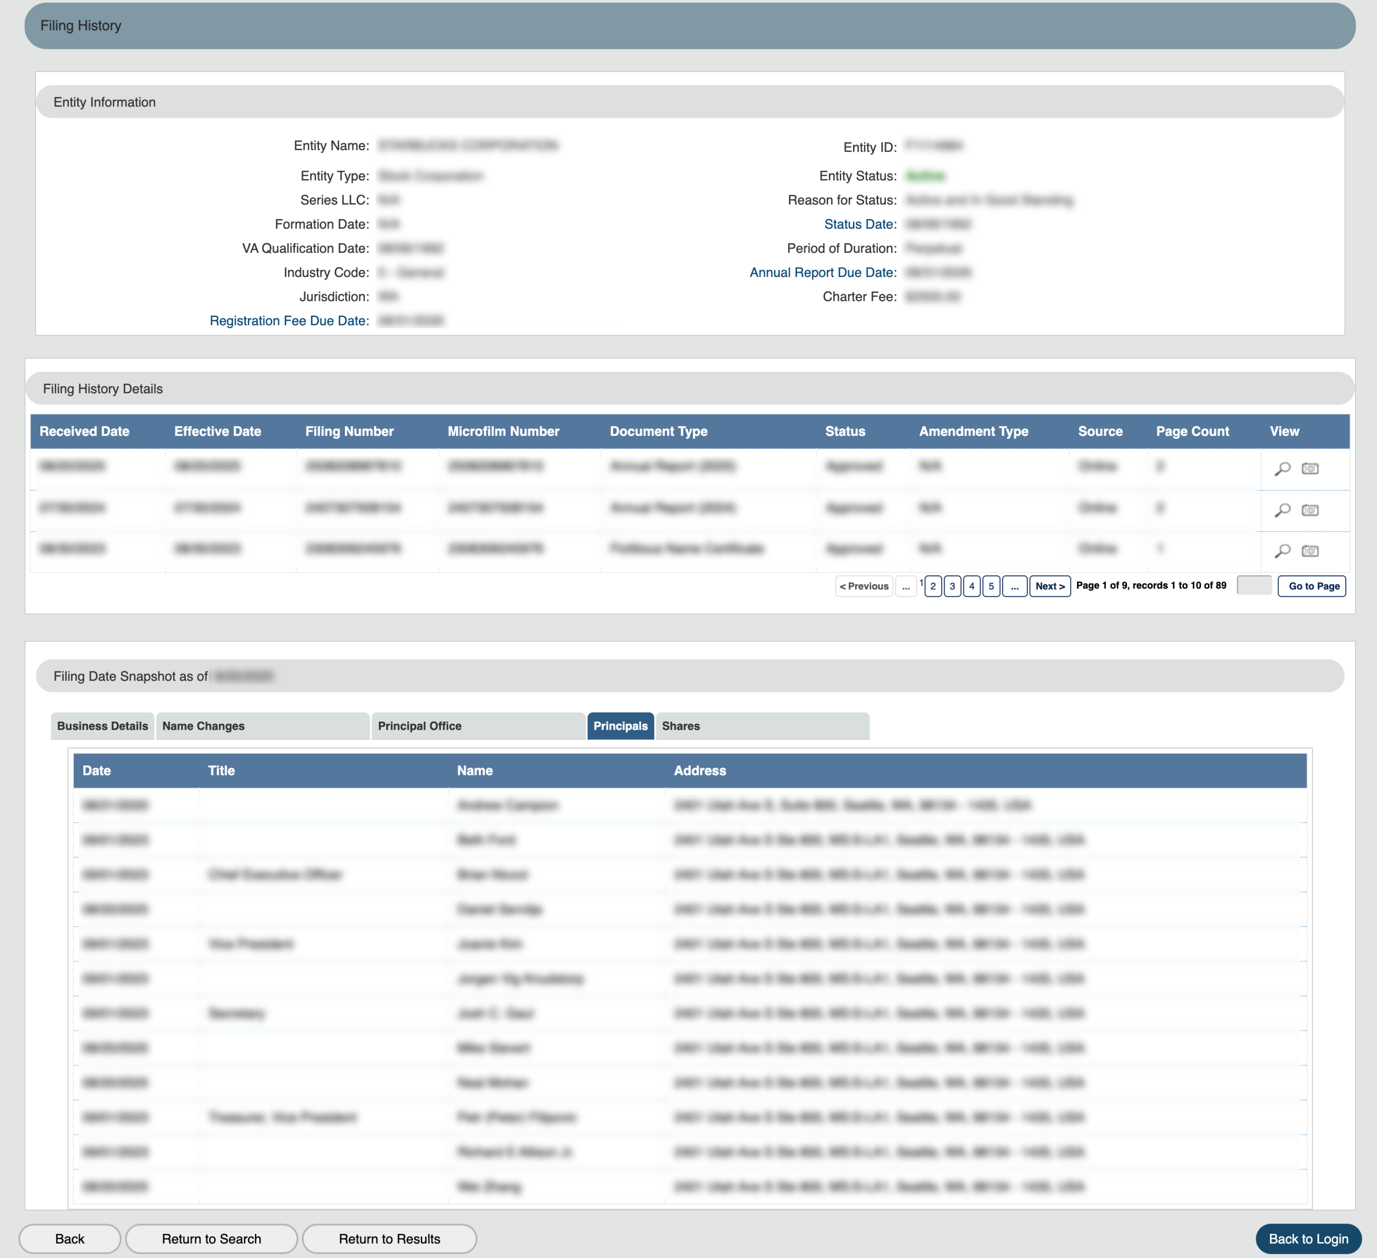Click Back to Login button
The height and width of the screenshot is (1258, 1377).
(1308, 1239)
